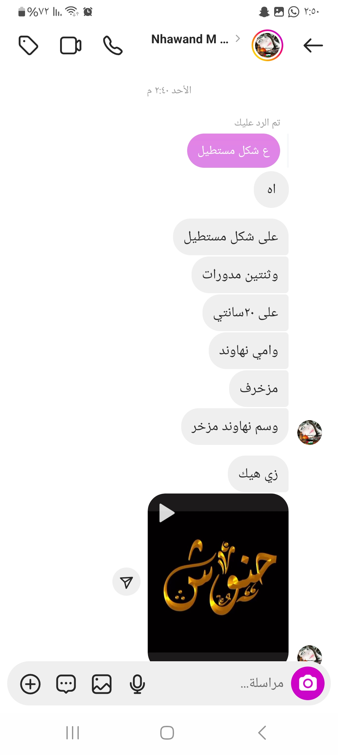Record a voice message with microphone

137,684
